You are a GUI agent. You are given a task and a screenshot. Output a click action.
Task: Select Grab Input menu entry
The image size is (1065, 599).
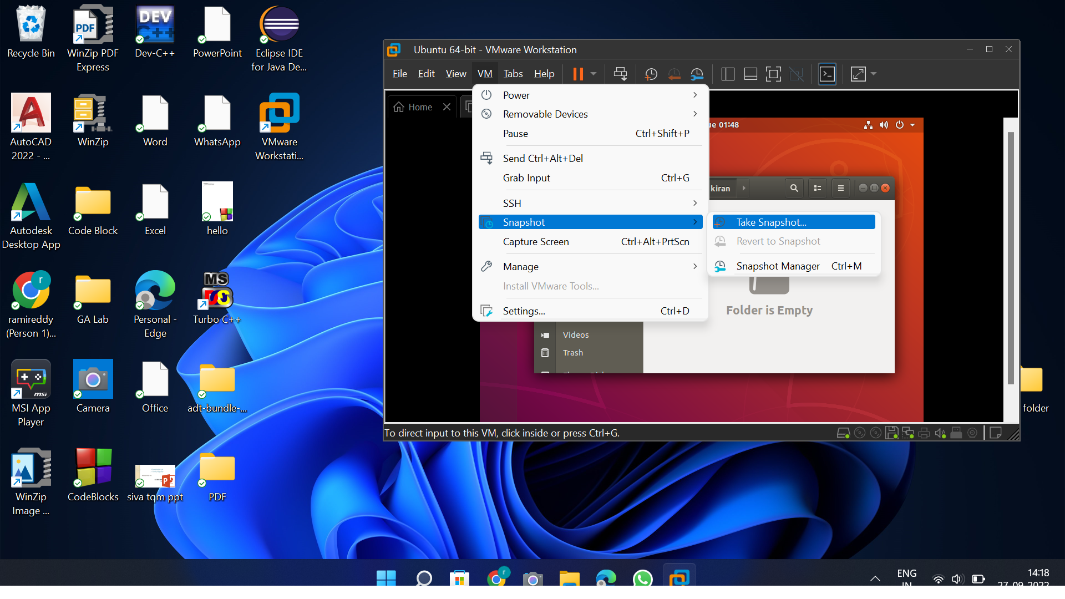click(591, 177)
